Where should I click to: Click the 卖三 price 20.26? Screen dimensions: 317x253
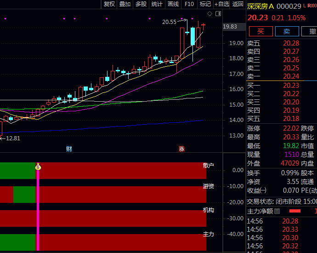pyautogui.click(x=291, y=60)
